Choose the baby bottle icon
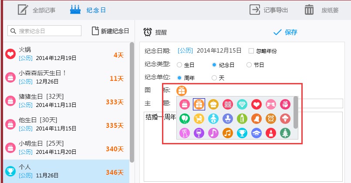The height and width of the screenshot is (183, 351). tap(242, 119)
